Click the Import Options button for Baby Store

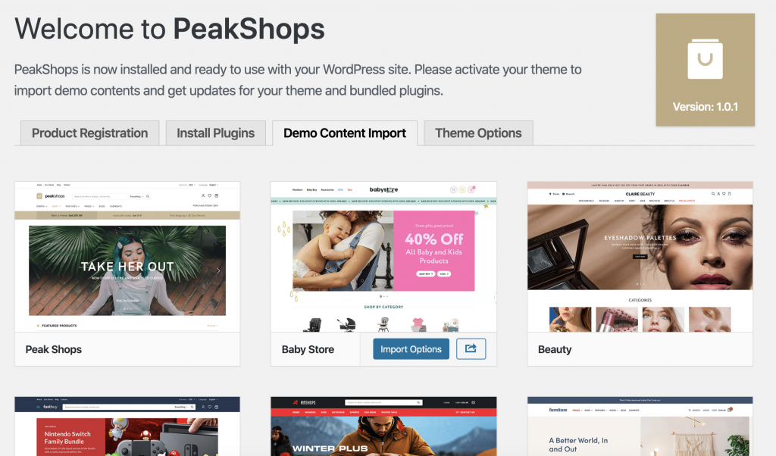pyautogui.click(x=411, y=348)
